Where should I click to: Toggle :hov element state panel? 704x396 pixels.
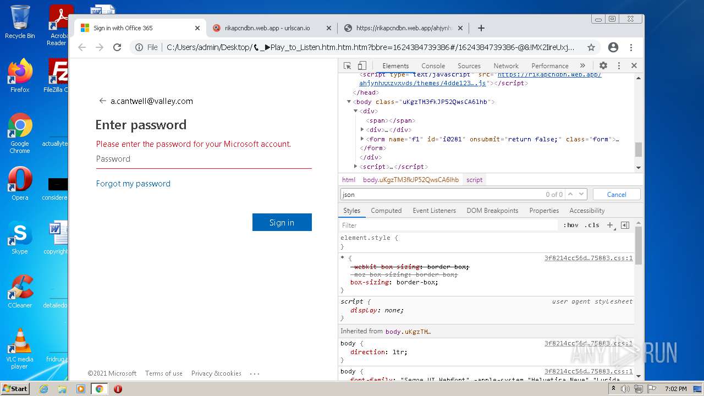(x=571, y=225)
